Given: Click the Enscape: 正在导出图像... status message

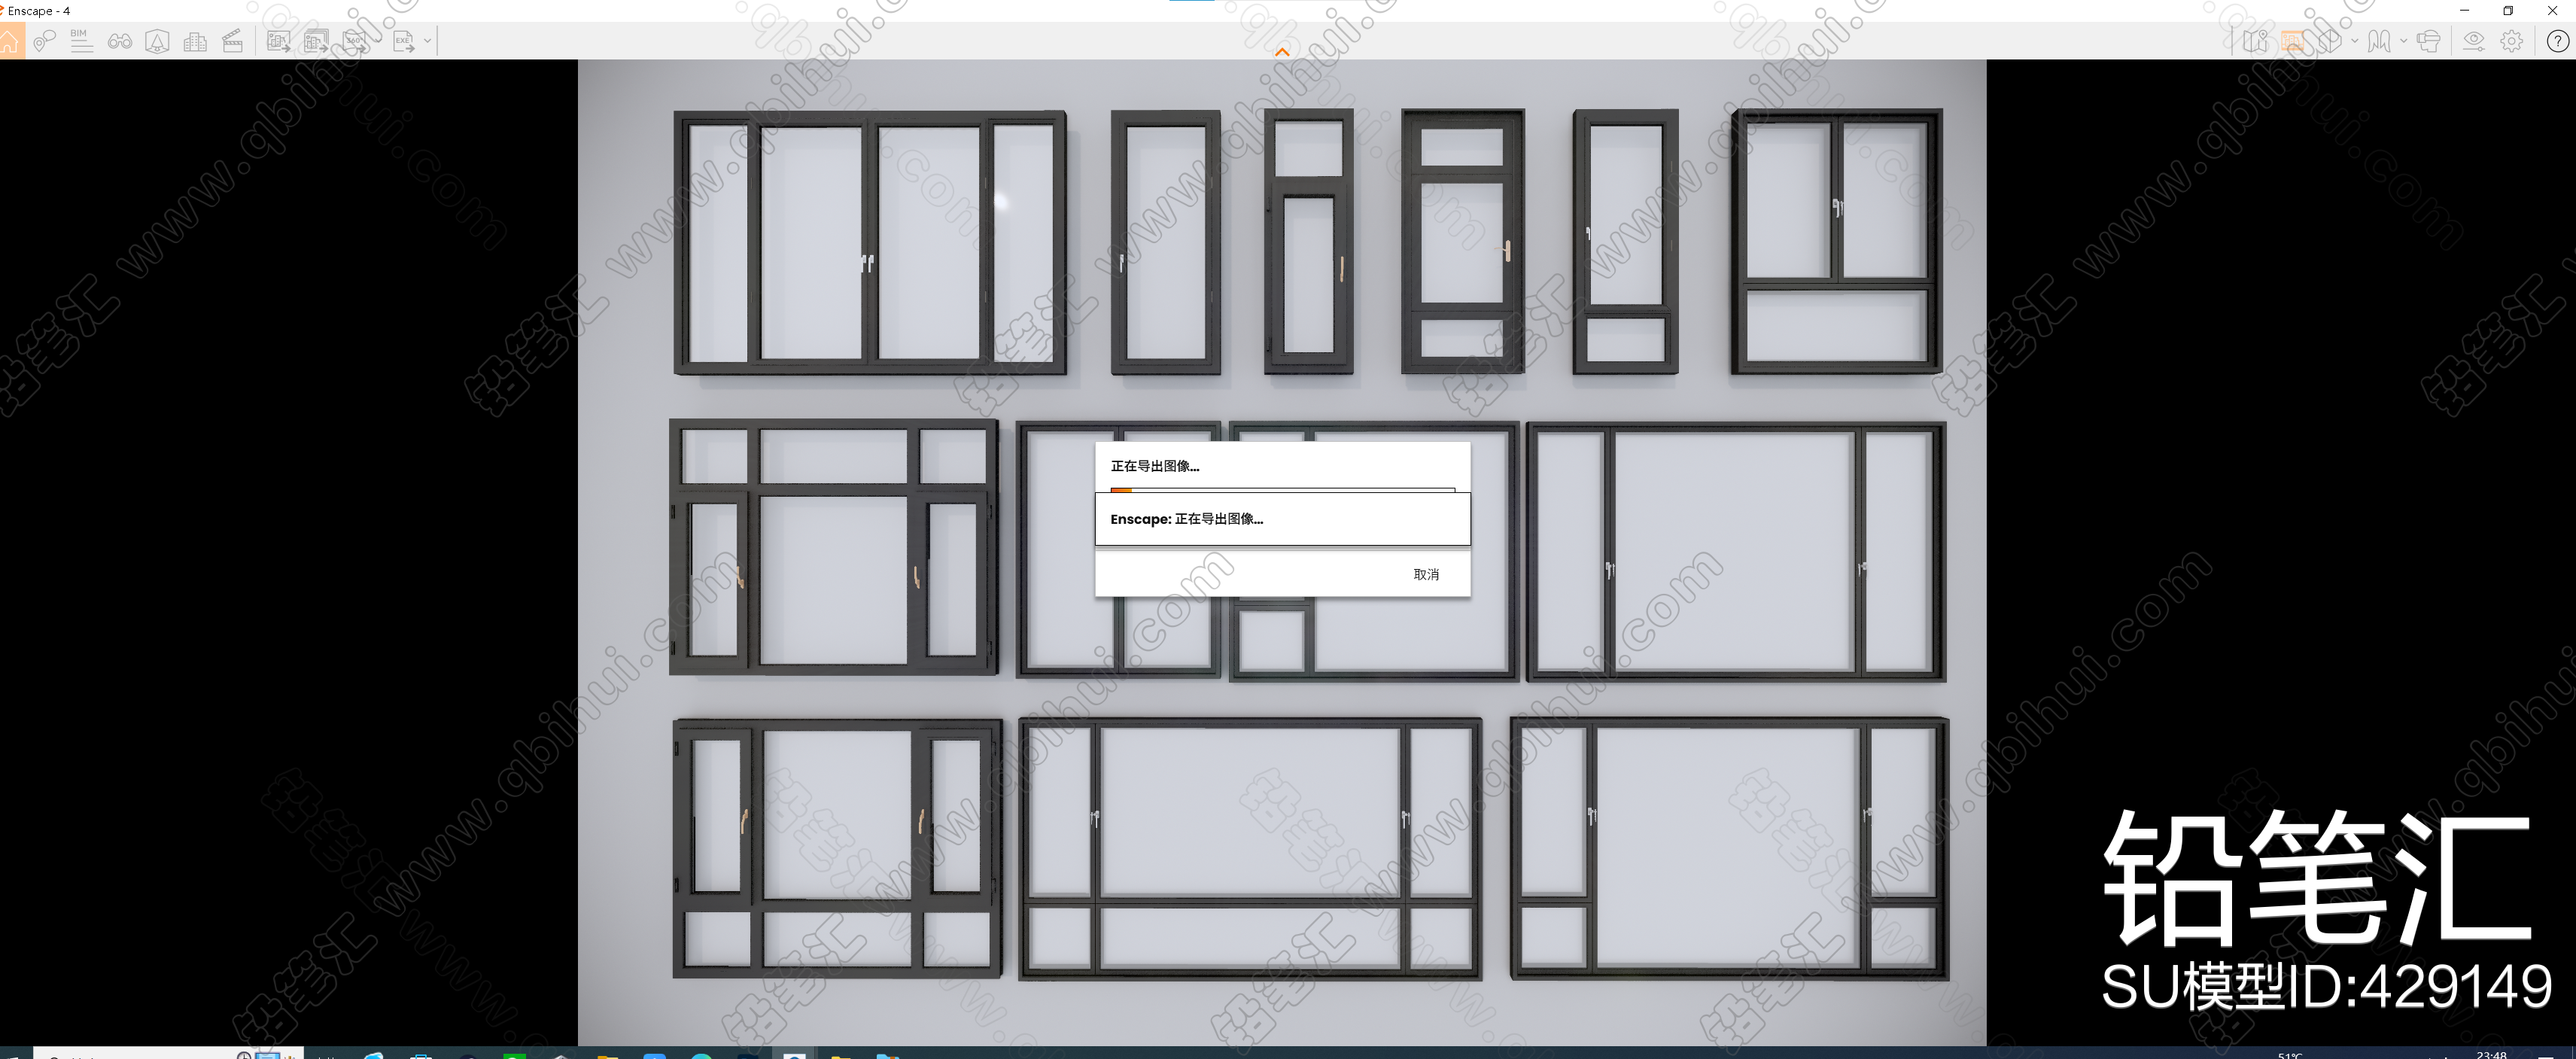Looking at the screenshot, I should coord(1186,519).
